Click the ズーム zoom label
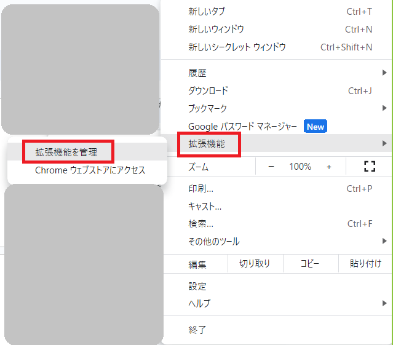The image size is (393, 345). 198,167
